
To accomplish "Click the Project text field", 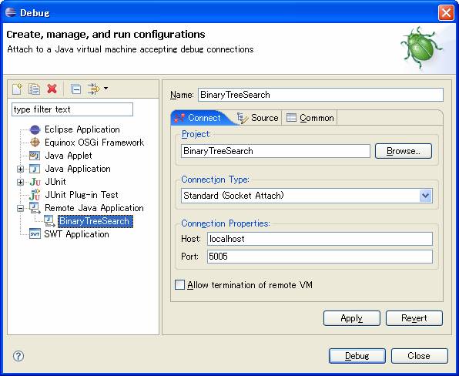I will coord(276,151).
